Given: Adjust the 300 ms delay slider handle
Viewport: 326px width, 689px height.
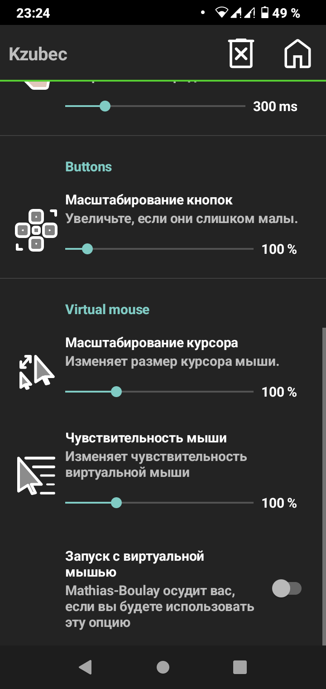Looking at the screenshot, I should pyautogui.click(x=105, y=107).
